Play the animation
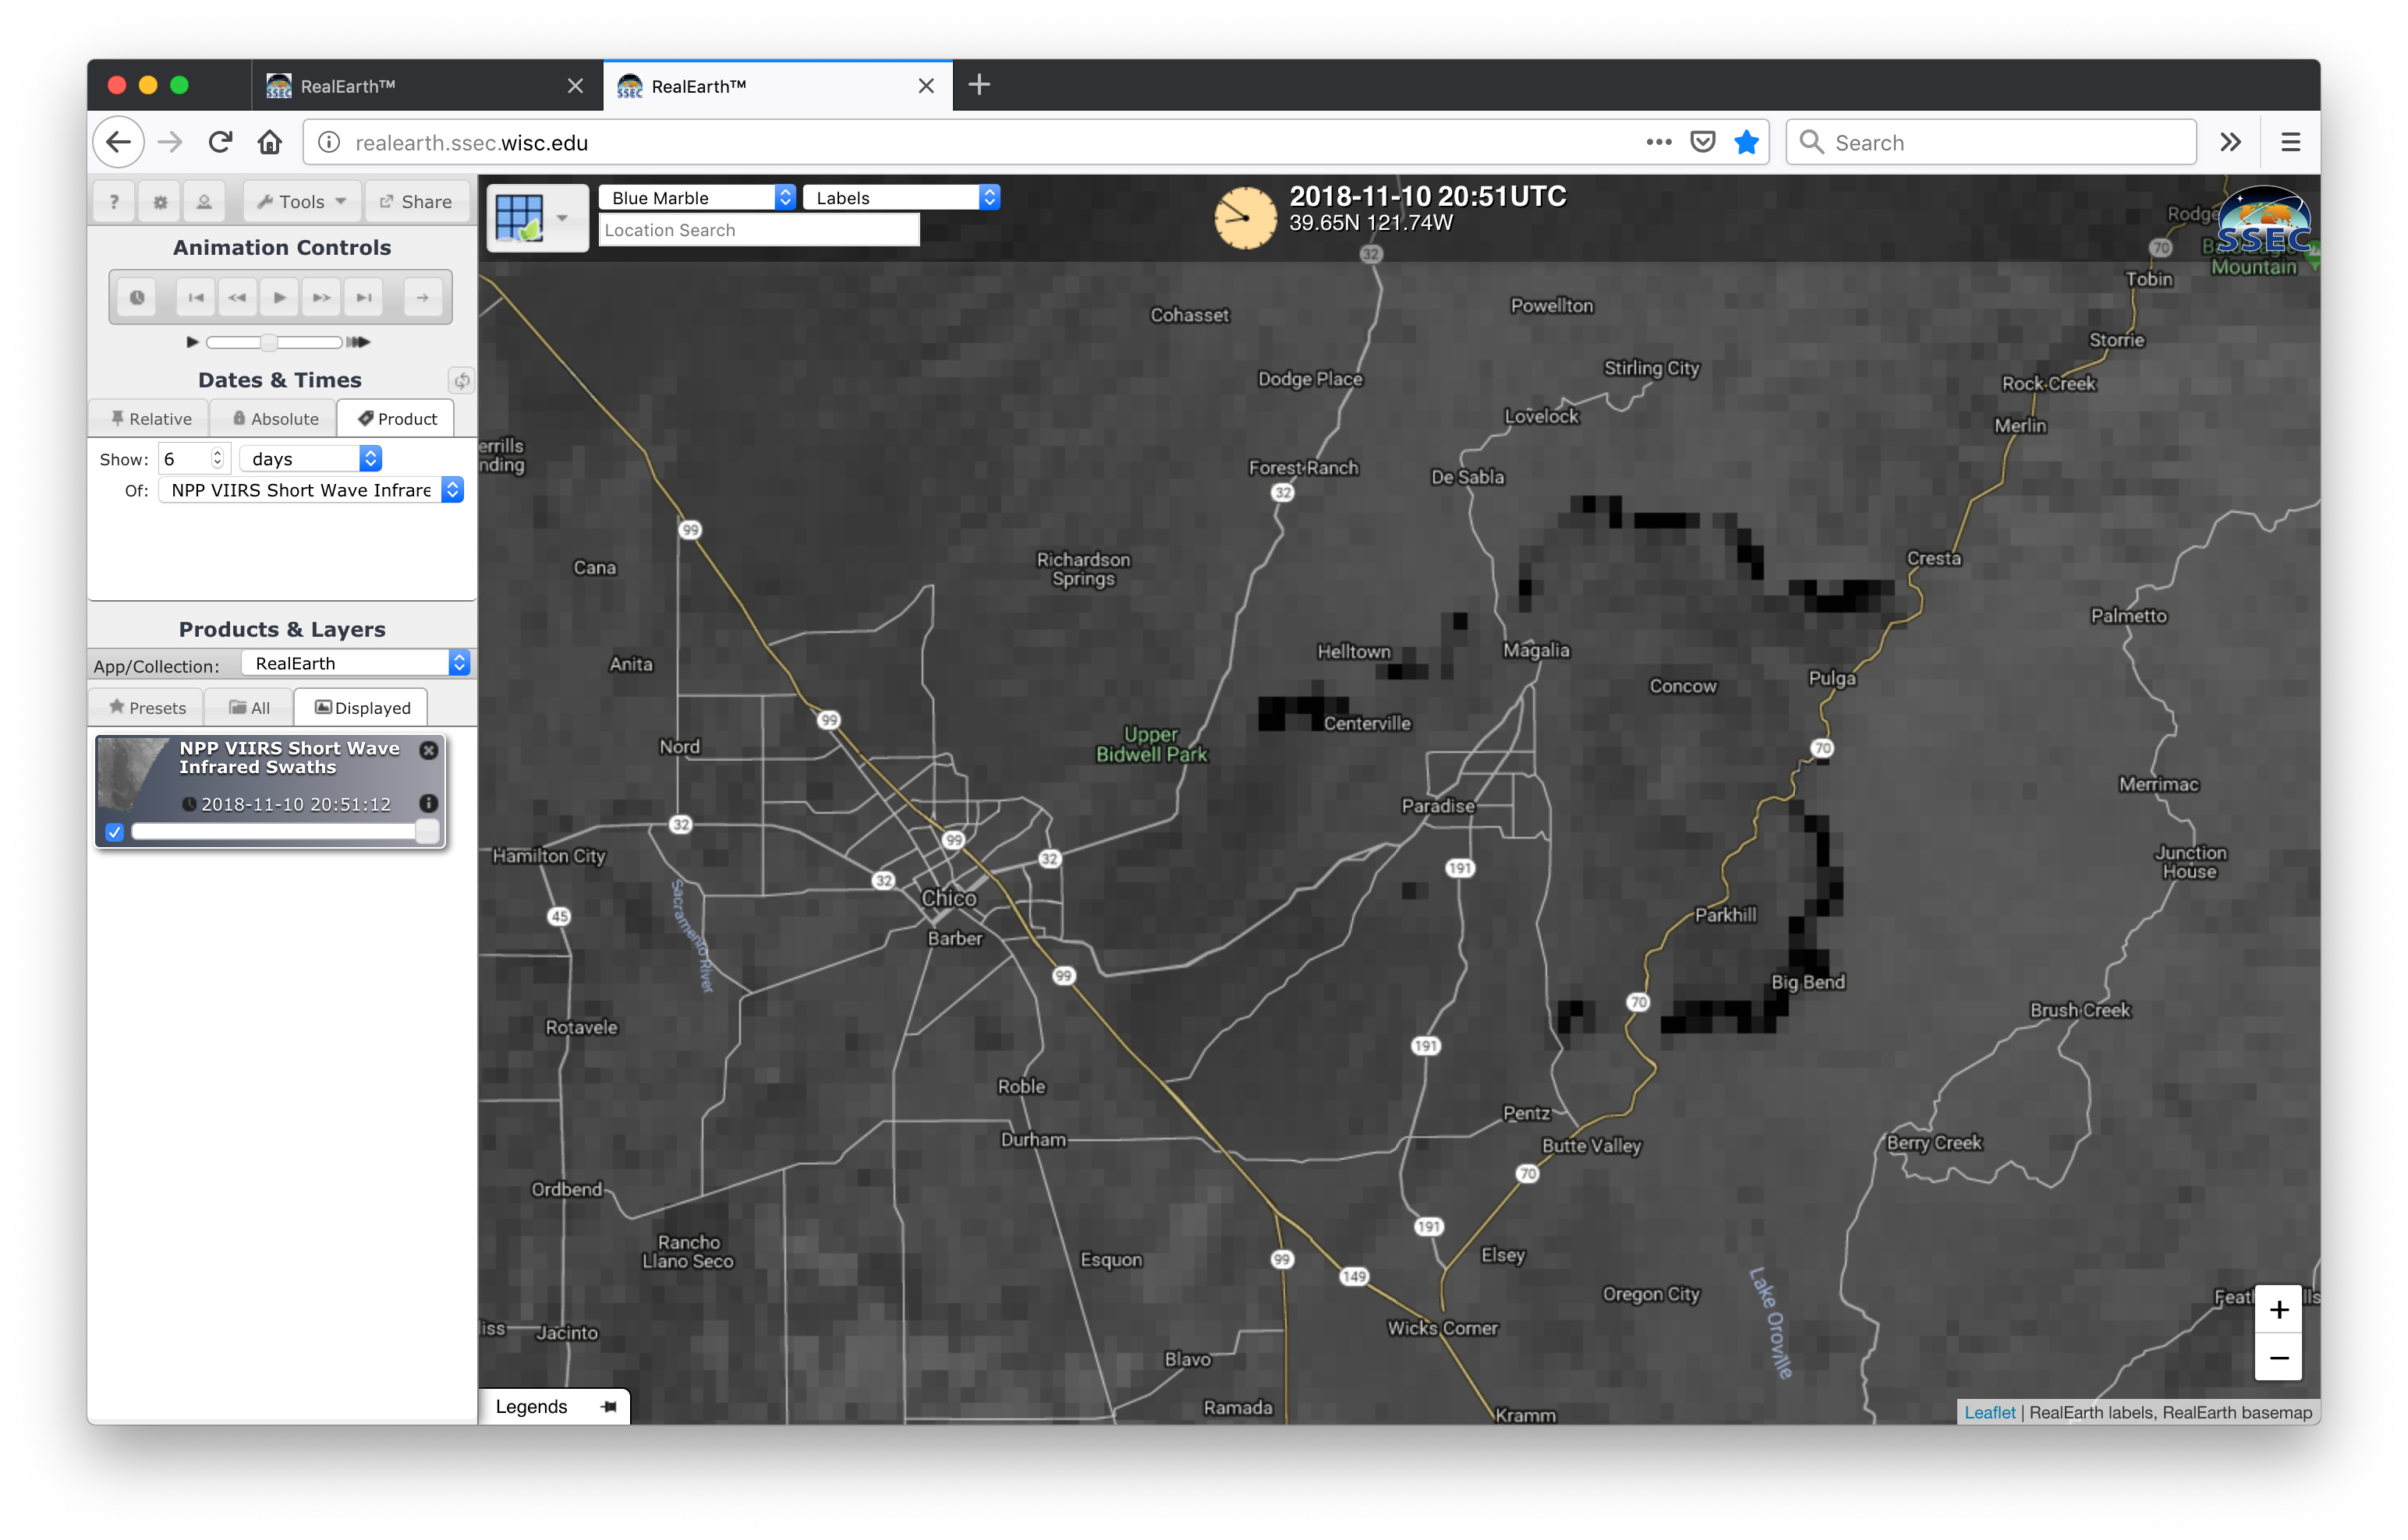The width and height of the screenshot is (2408, 1540). click(x=279, y=297)
